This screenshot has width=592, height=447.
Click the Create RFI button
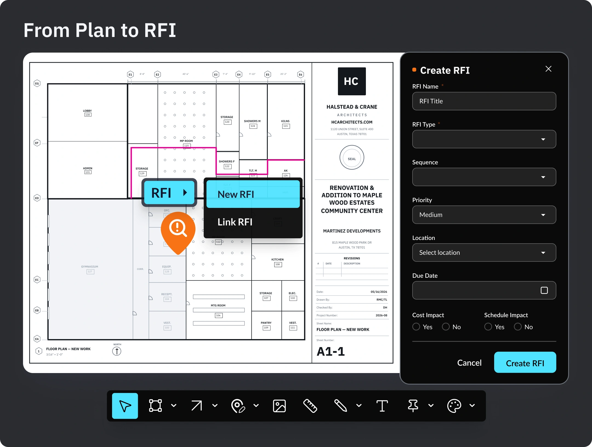click(525, 362)
